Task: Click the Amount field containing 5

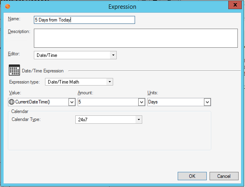Action: pos(108,102)
